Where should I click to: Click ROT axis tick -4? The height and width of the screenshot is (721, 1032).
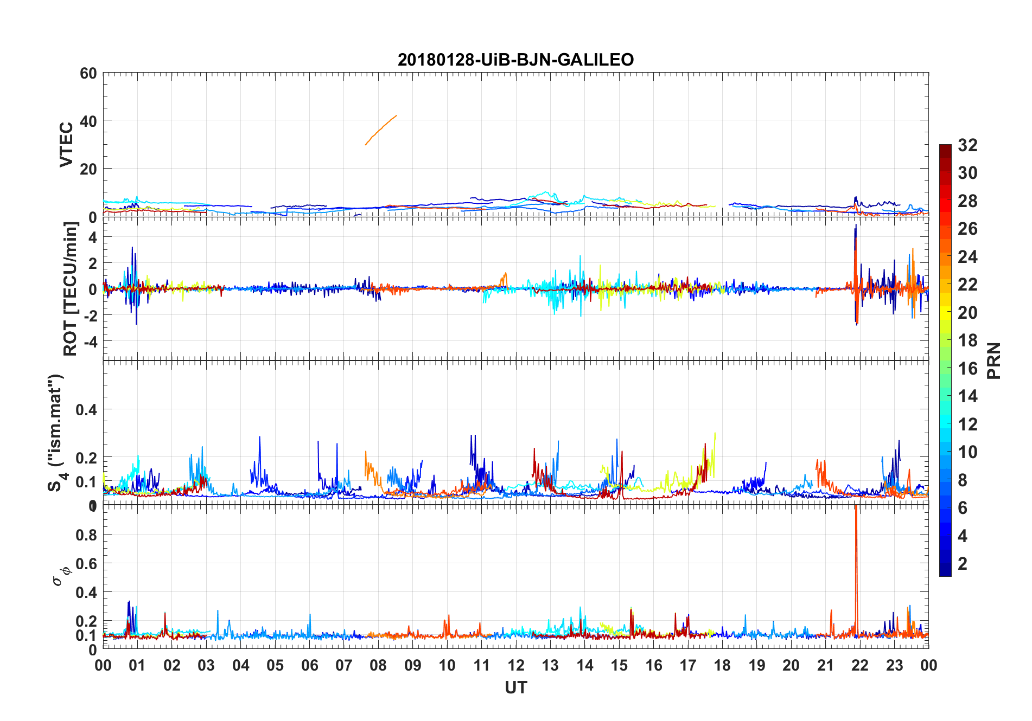tap(91, 342)
